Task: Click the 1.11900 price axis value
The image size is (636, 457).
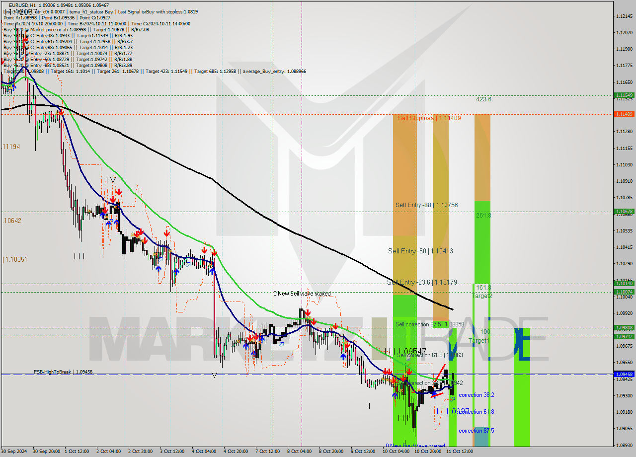Action: coord(624,49)
